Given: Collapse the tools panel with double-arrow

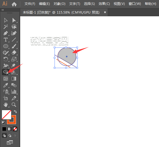Looking at the screenshot, I should coord(3,10).
